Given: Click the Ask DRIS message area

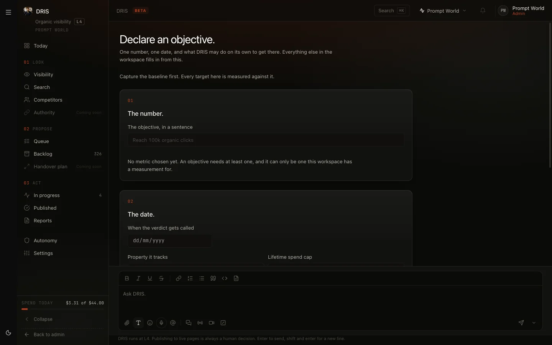Looking at the screenshot, I should click(330, 301).
